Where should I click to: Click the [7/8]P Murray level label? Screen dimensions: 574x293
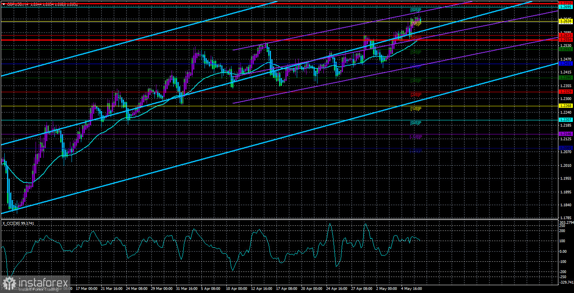click(416, 24)
